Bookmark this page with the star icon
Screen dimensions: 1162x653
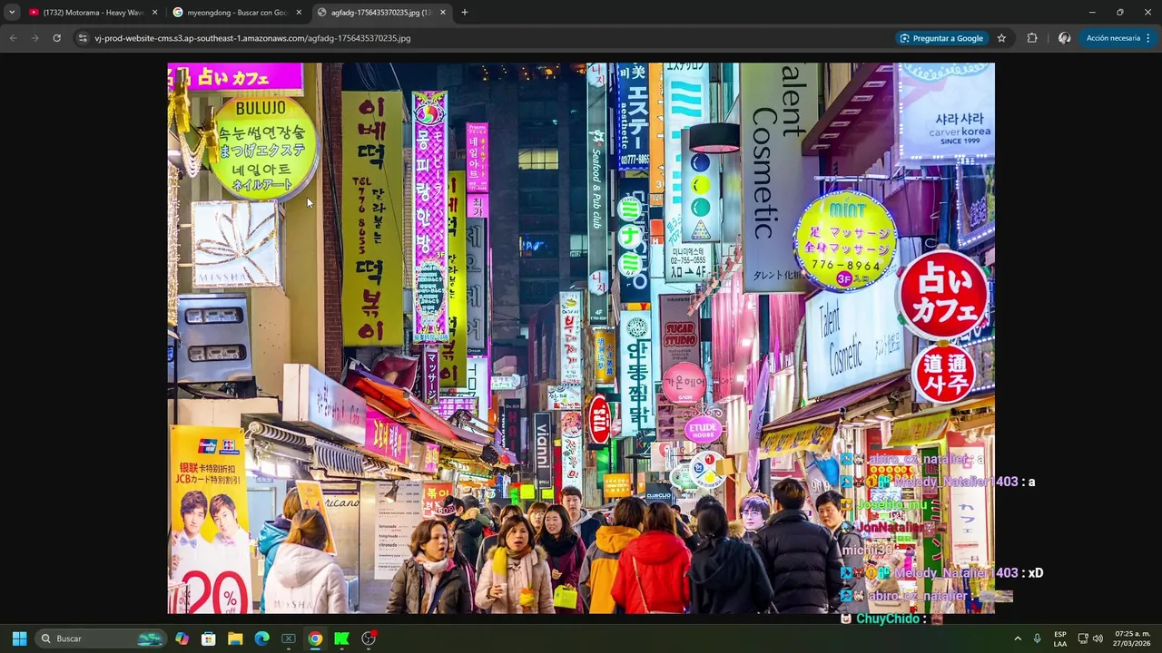tap(1001, 38)
